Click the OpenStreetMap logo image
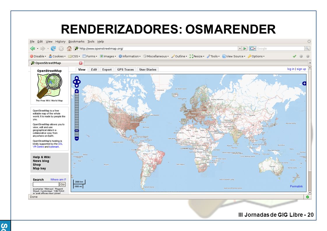The image size is (327, 231). 50,86
